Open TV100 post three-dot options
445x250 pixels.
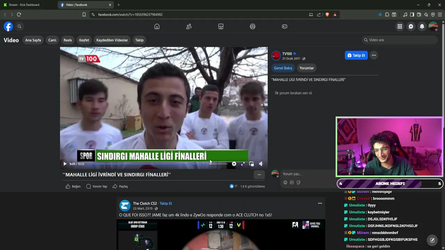[x=374, y=55]
